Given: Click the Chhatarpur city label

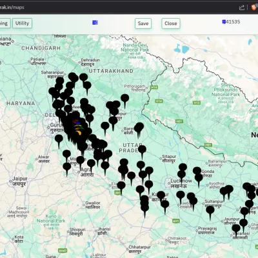Looking at the screenshot, I should [x=140, y=250].
